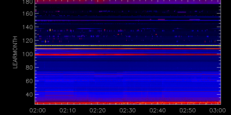
Task: Click the 03:00 time axis label
Action: [218, 110]
